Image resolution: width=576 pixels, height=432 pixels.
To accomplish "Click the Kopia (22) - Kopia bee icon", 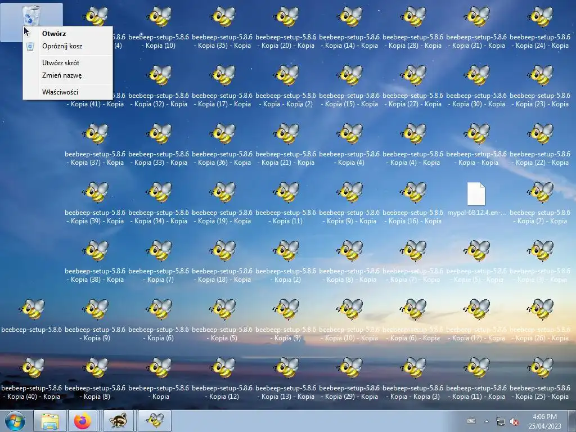I will point(540,133).
